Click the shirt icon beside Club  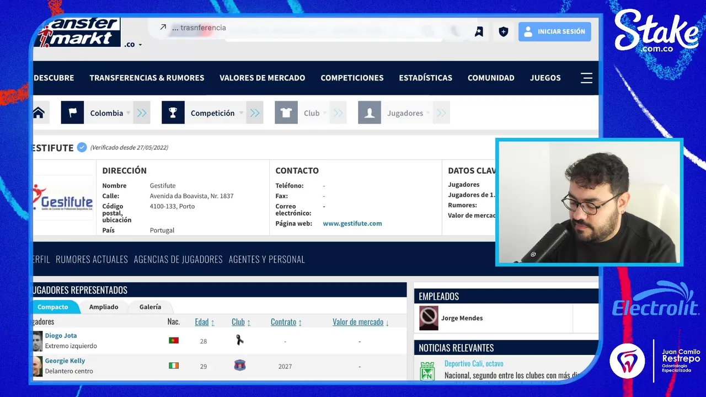[286, 112]
